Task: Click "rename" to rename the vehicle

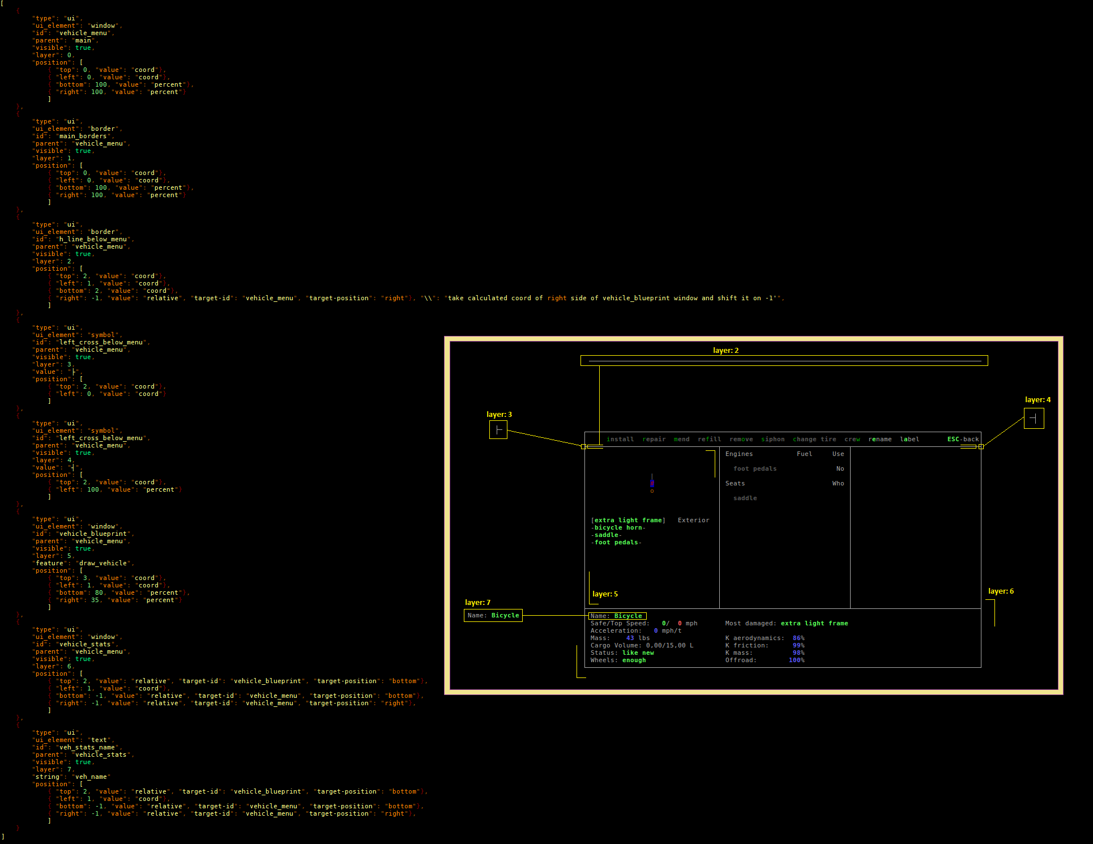Action: coord(879,439)
